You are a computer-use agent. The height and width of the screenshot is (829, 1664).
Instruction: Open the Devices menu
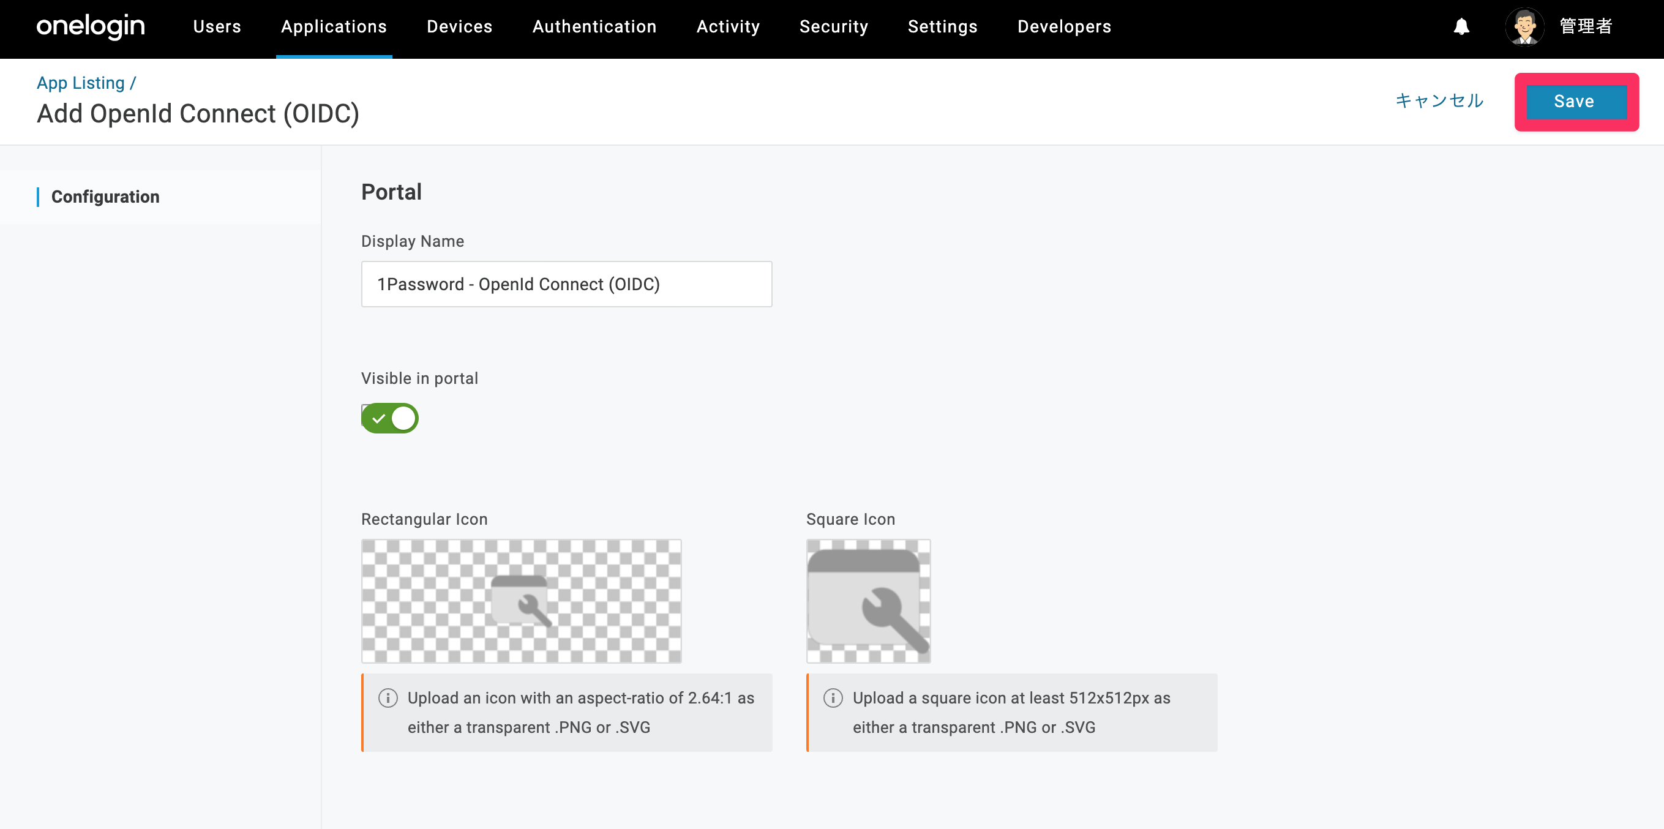coord(459,26)
